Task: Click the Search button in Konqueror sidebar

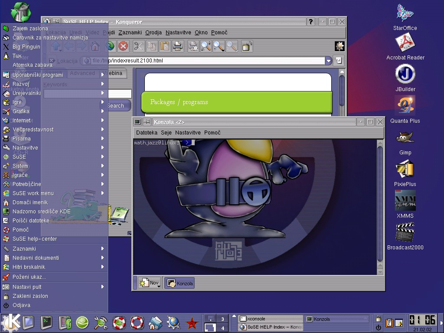Action: (115, 105)
